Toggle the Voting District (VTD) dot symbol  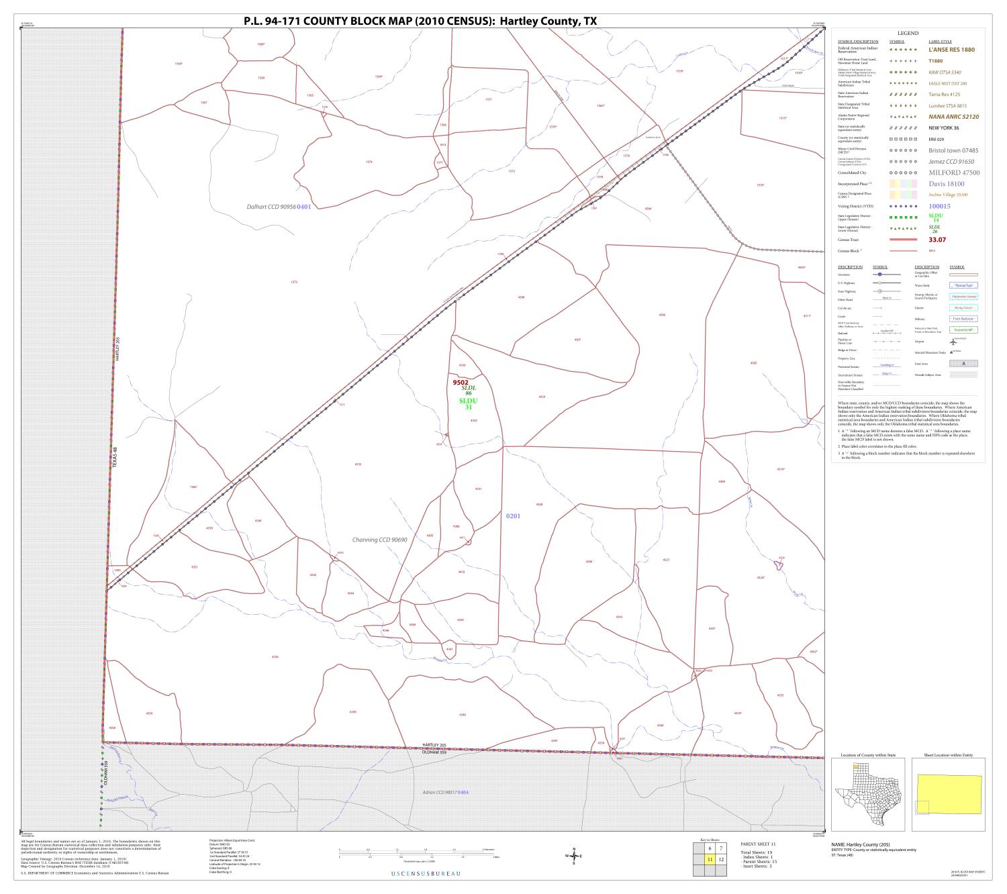point(903,206)
